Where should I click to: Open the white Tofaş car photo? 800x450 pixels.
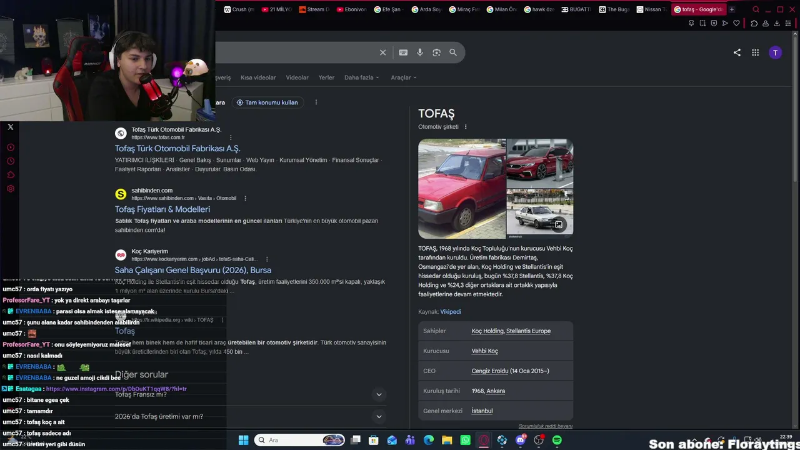pyautogui.click(x=540, y=214)
